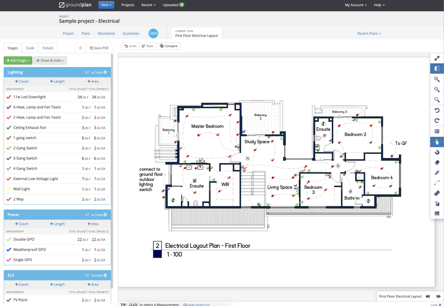Screen dimensions: 444x306
Task: Switch to the Worksheet tab
Action: pos(106,33)
